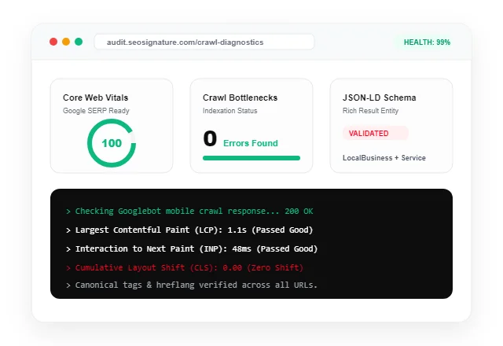Viewport: 503px width, 346px height.
Task: Select the Interaction to Next Paint line
Action: (x=192, y=248)
